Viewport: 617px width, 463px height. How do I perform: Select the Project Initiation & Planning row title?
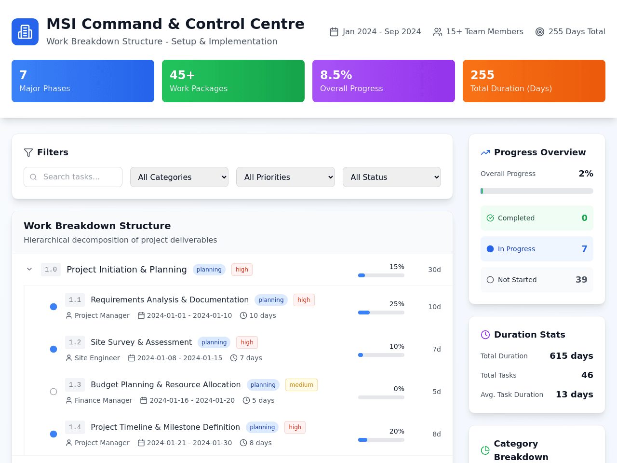127,270
